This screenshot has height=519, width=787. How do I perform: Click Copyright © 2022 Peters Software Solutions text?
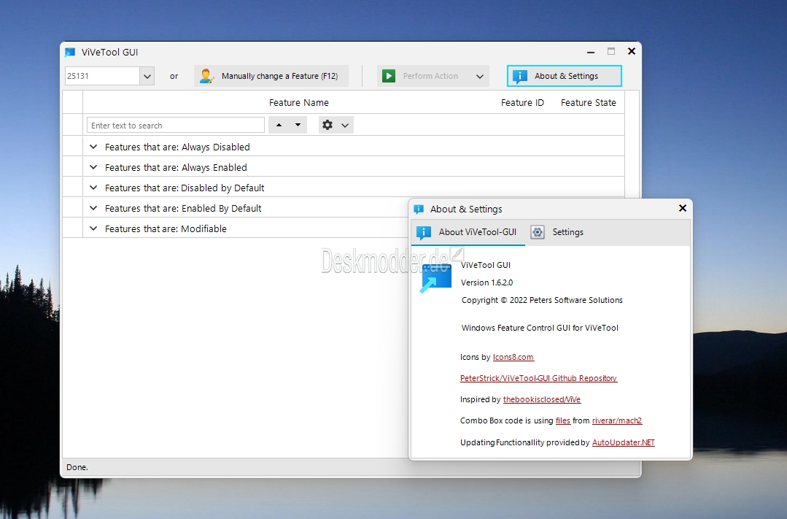542,300
